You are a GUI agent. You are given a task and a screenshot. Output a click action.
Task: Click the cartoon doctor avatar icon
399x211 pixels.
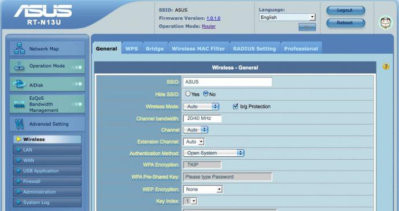click(386, 22)
